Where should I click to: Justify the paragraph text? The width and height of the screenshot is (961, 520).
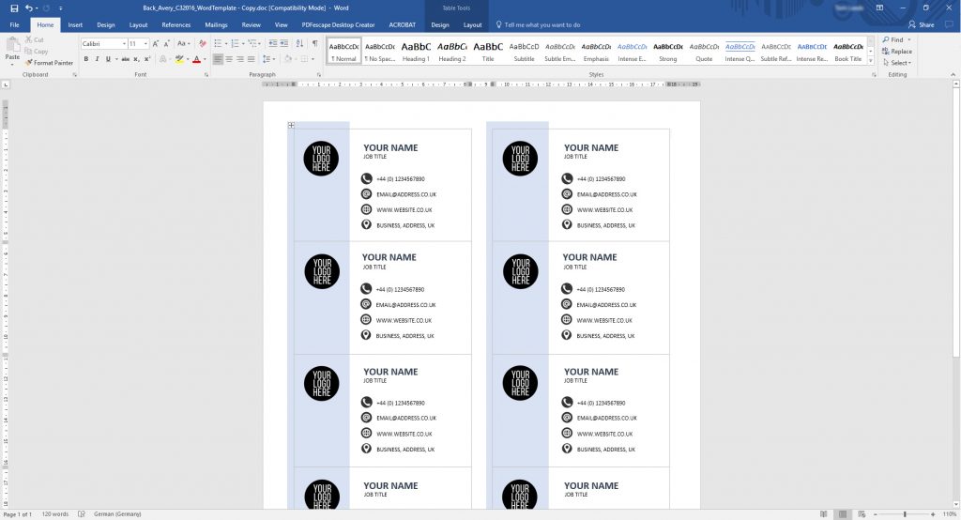coord(252,59)
